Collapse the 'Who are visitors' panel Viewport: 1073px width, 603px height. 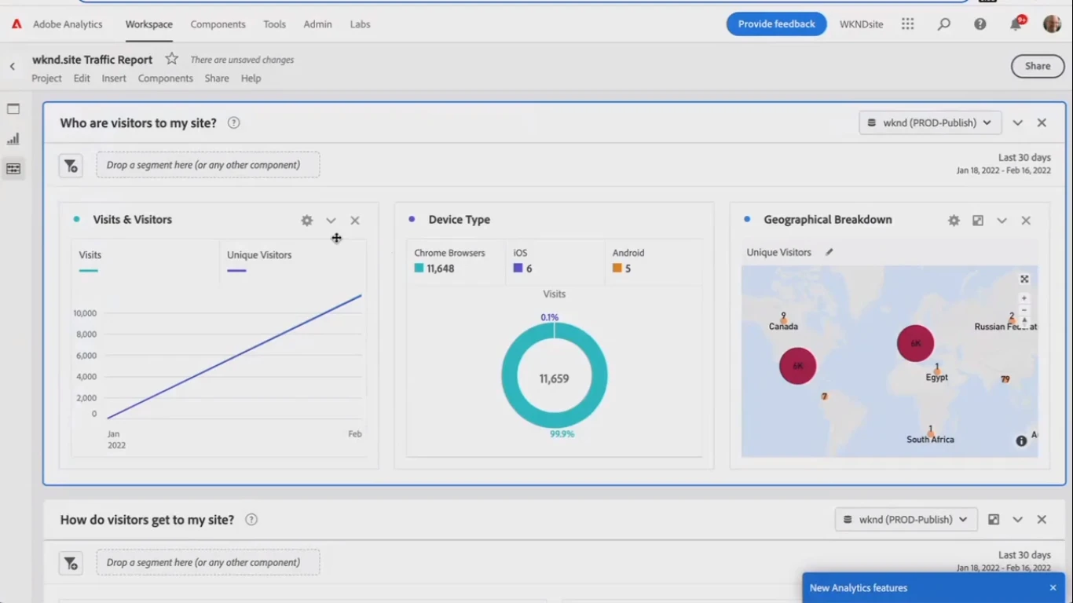pos(1017,122)
